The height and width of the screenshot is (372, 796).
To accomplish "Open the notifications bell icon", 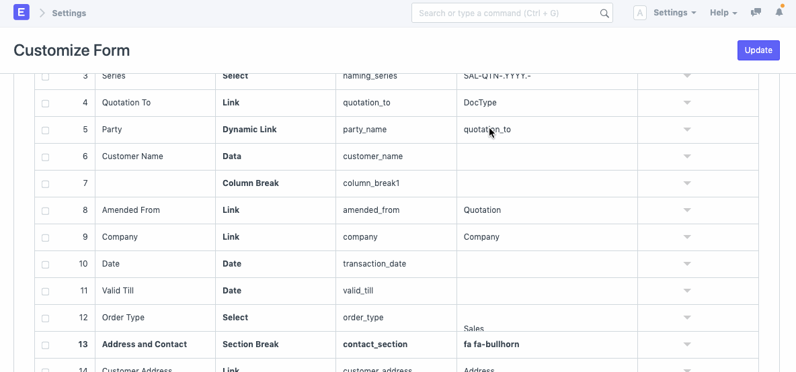I will (779, 13).
